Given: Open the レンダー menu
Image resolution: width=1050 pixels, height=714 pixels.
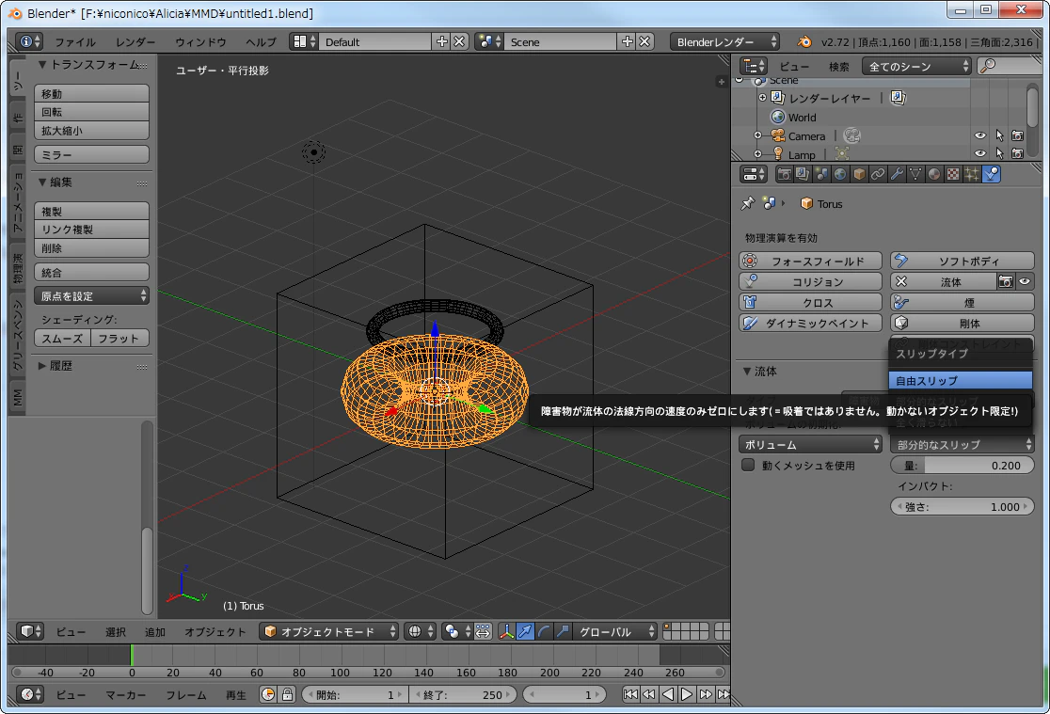Looking at the screenshot, I should (x=135, y=41).
